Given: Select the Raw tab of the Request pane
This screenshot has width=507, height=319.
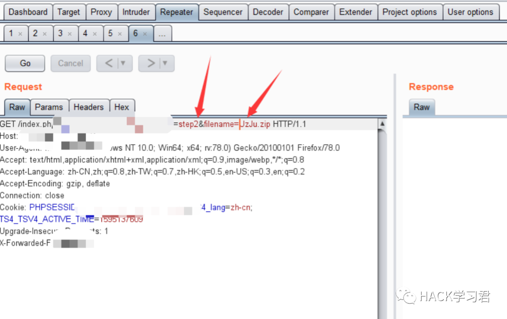Looking at the screenshot, I should (x=17, y=107).
